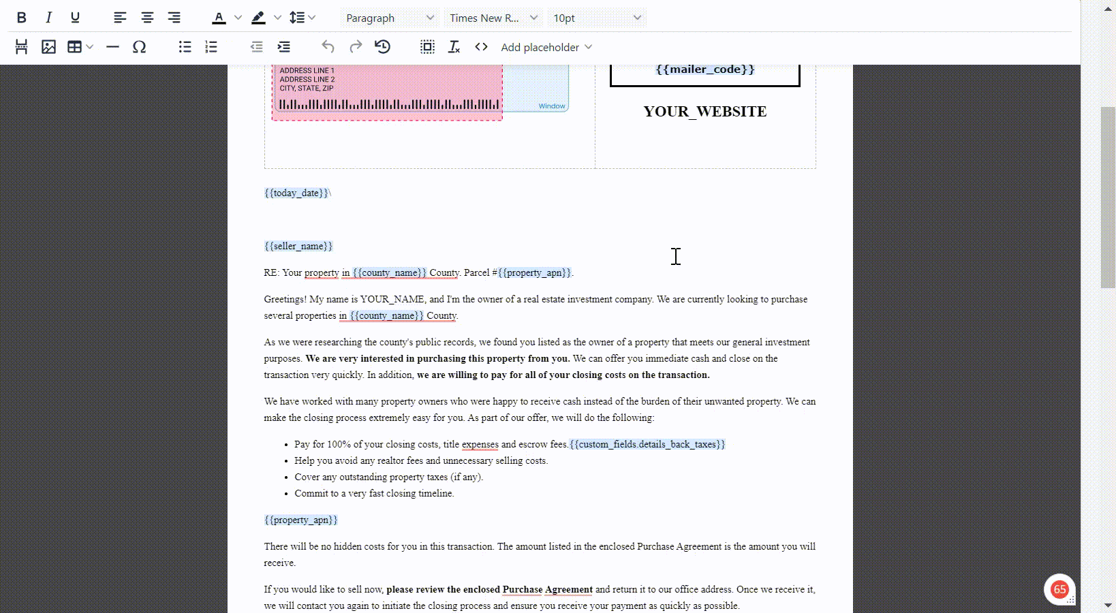
Task: Click bold 'Purchase Agreement' text
Action: 548,589
